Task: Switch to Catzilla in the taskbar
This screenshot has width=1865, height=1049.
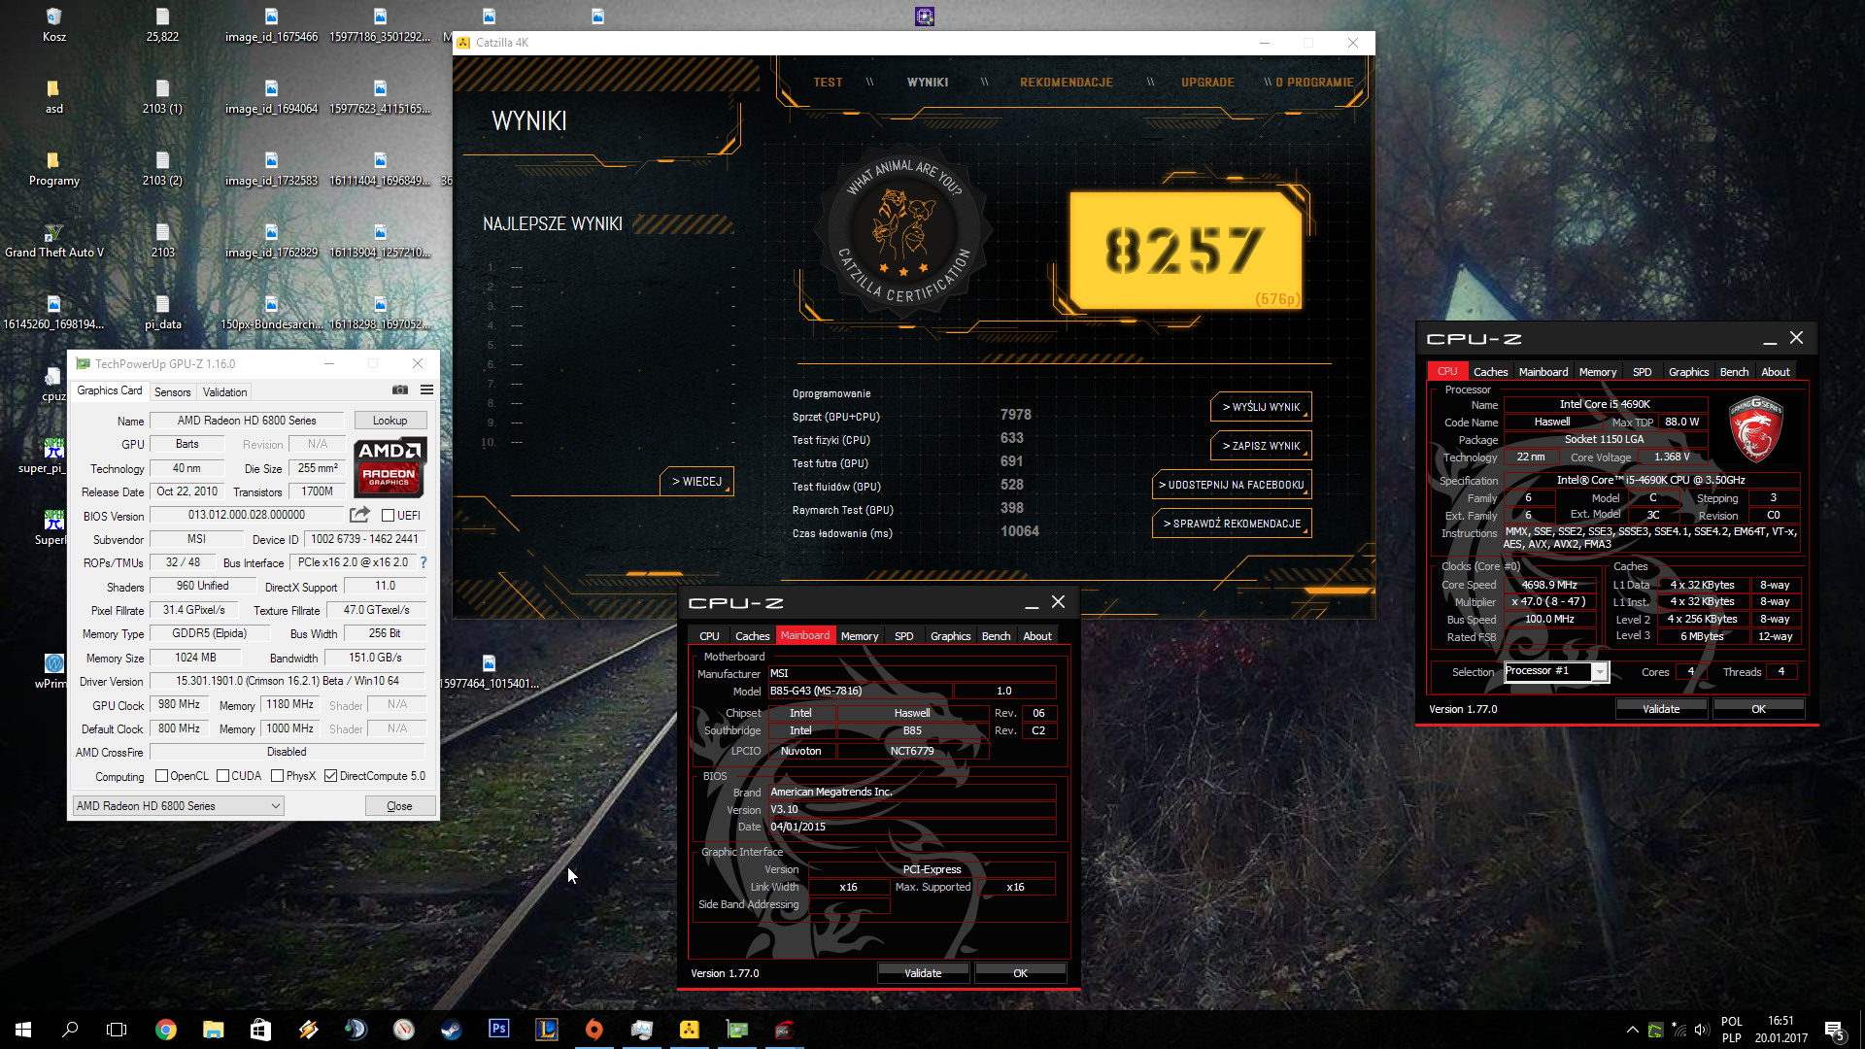Action: (690, 1030)
